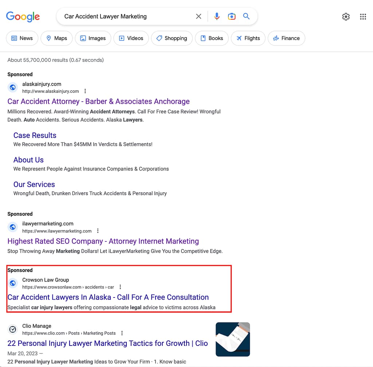Viewport: 373px width, 367px height.
Task: Click the alaskainjury.com site name
Action: coord(42,84)
